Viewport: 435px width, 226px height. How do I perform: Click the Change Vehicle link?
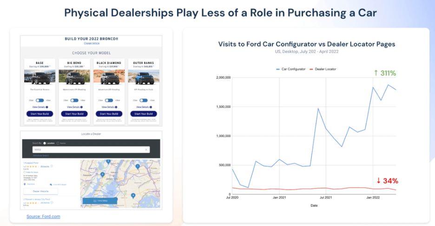tap(91, 43)
